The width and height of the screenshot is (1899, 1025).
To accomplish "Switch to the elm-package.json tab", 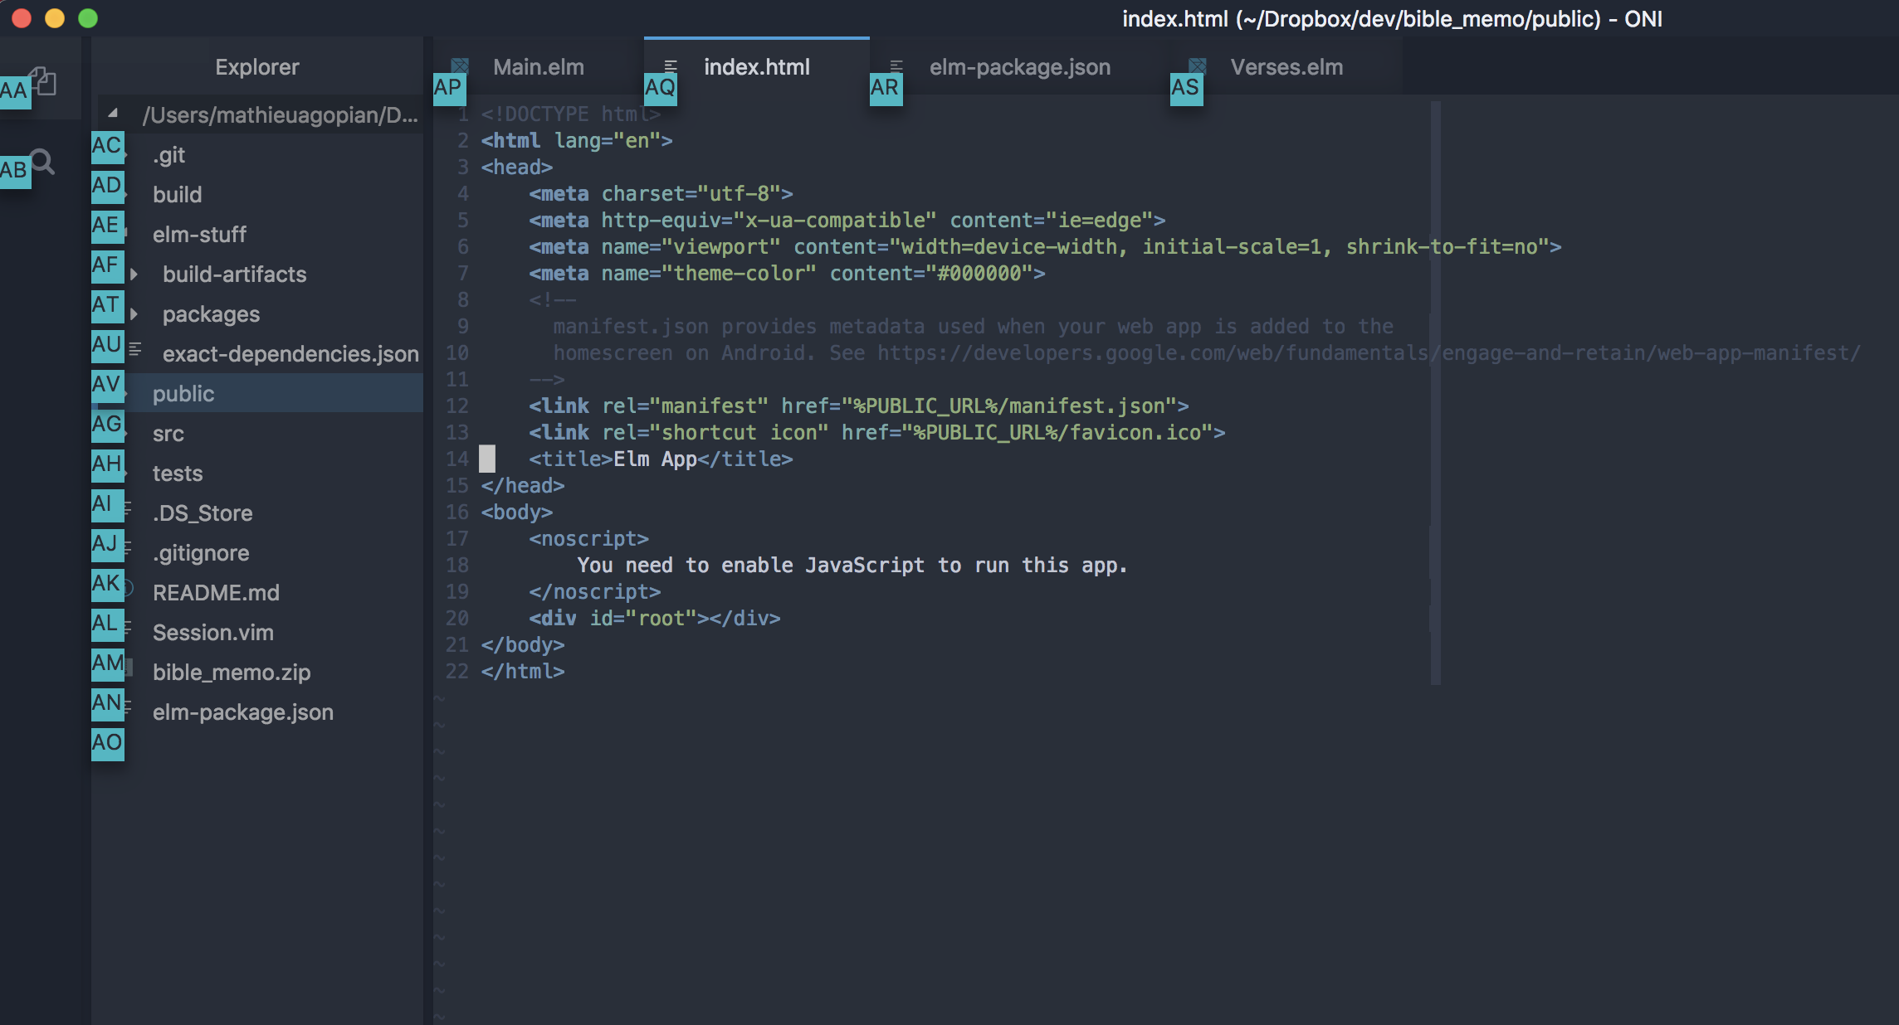I will pos(1019,67).
